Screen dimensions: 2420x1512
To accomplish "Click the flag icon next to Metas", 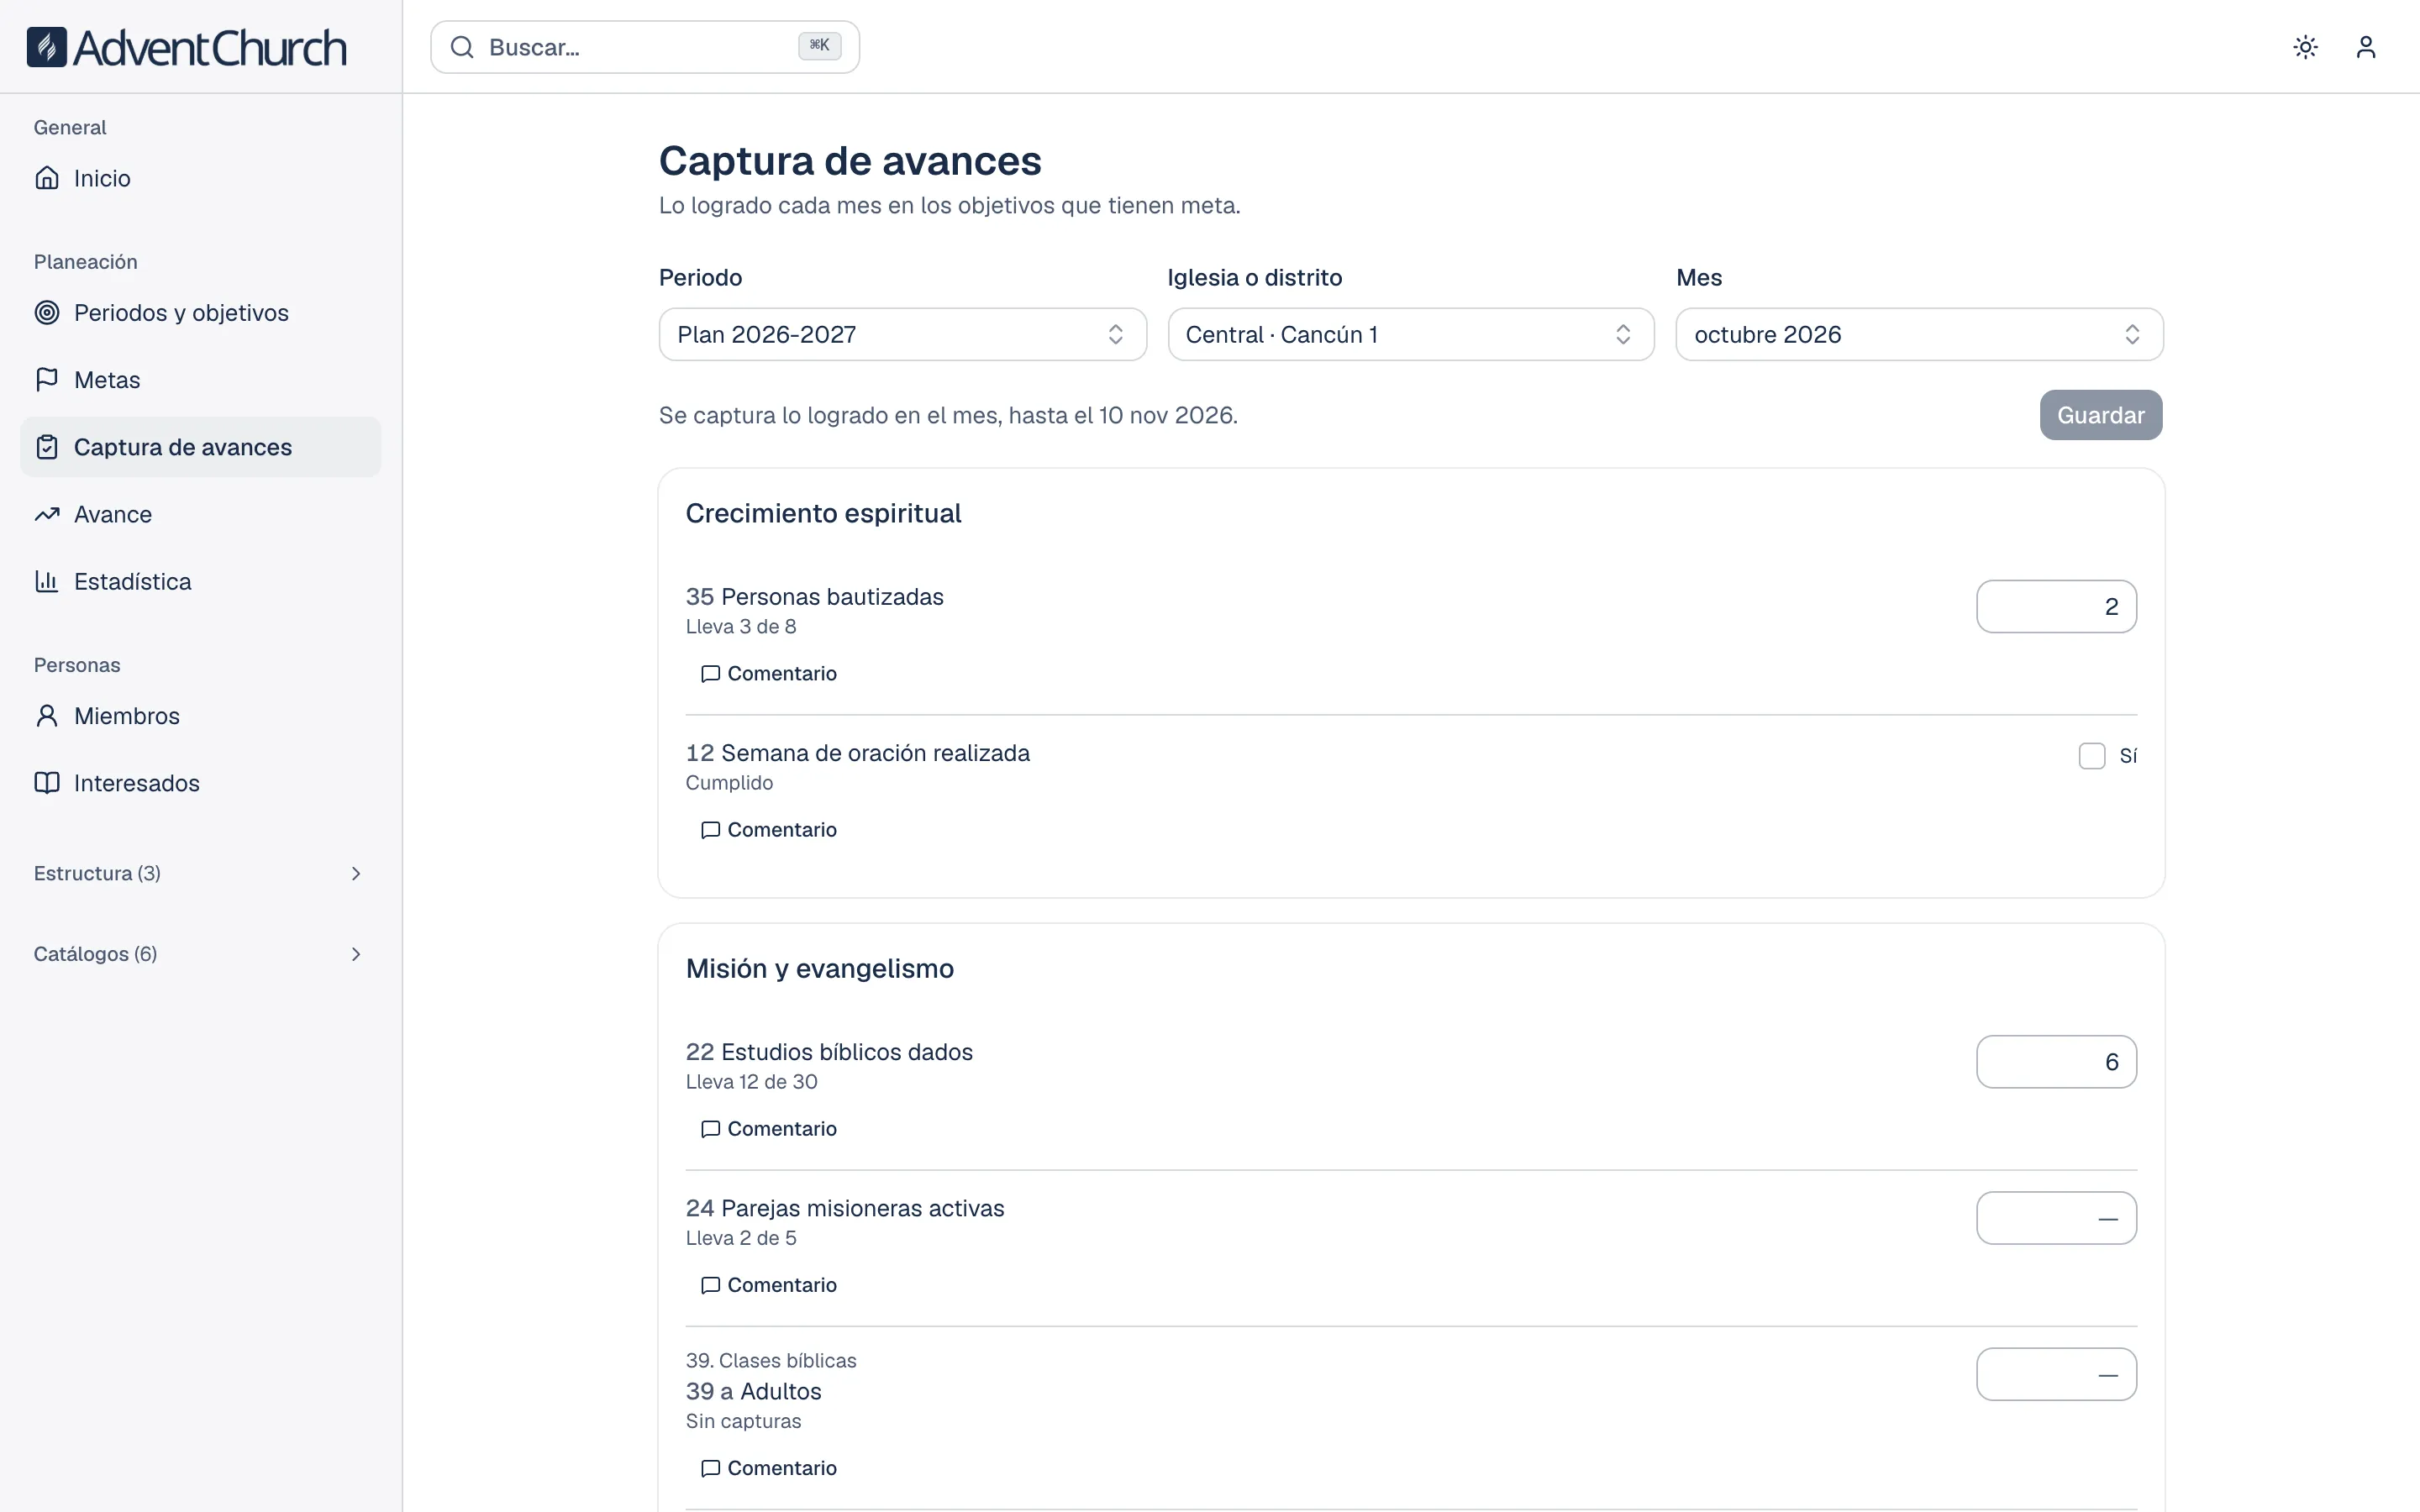I will (x=47, y=380).
